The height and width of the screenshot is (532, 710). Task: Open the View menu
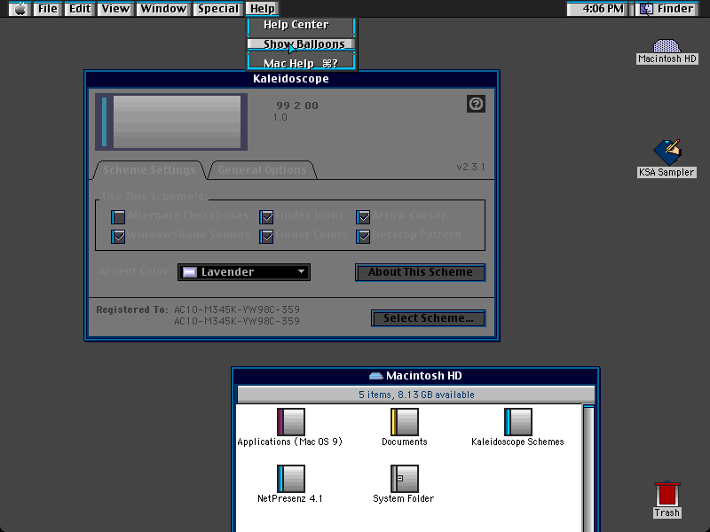[x=115, y=9]
